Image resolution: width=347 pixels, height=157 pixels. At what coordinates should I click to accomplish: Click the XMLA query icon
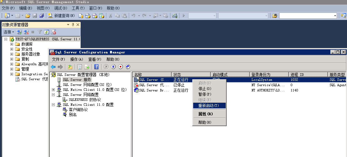point(102,16)
